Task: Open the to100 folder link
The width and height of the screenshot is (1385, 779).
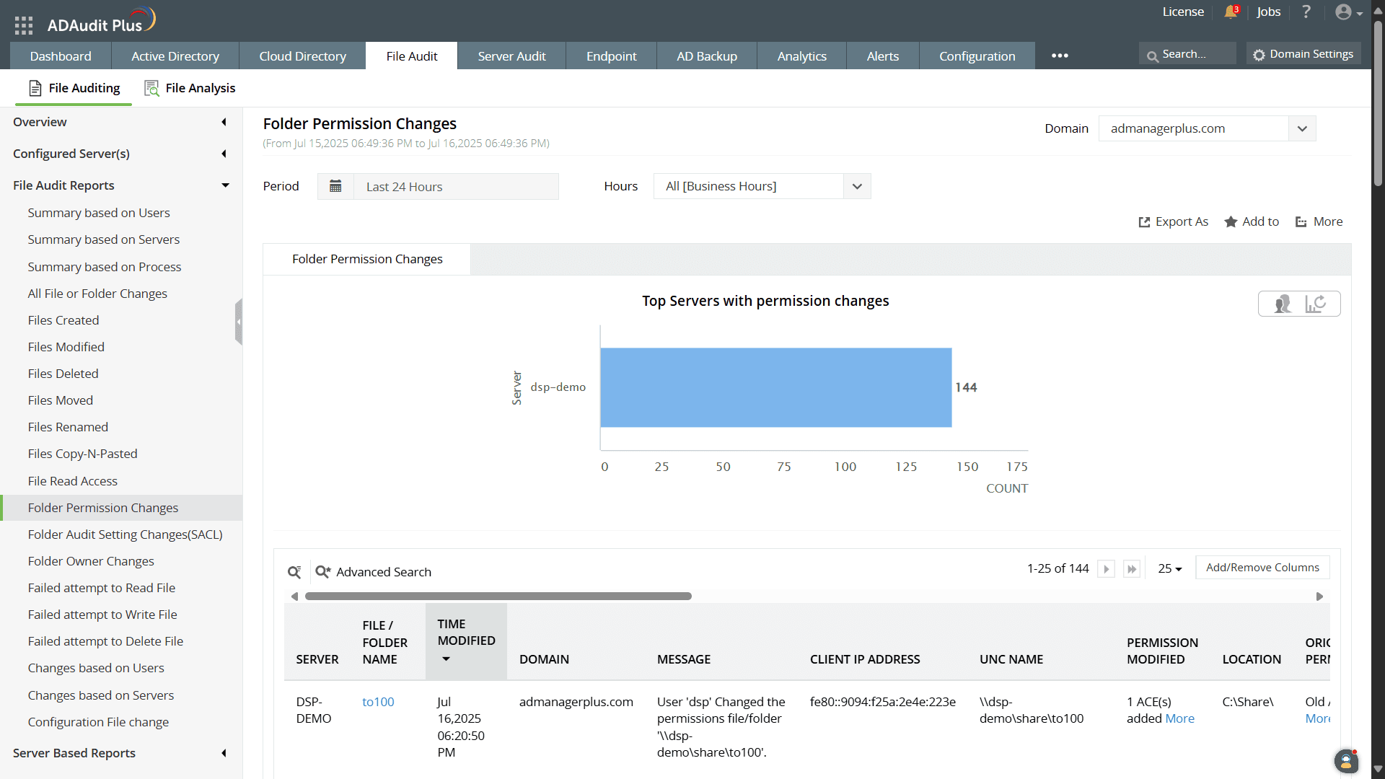Action: (x=378, y=702)
